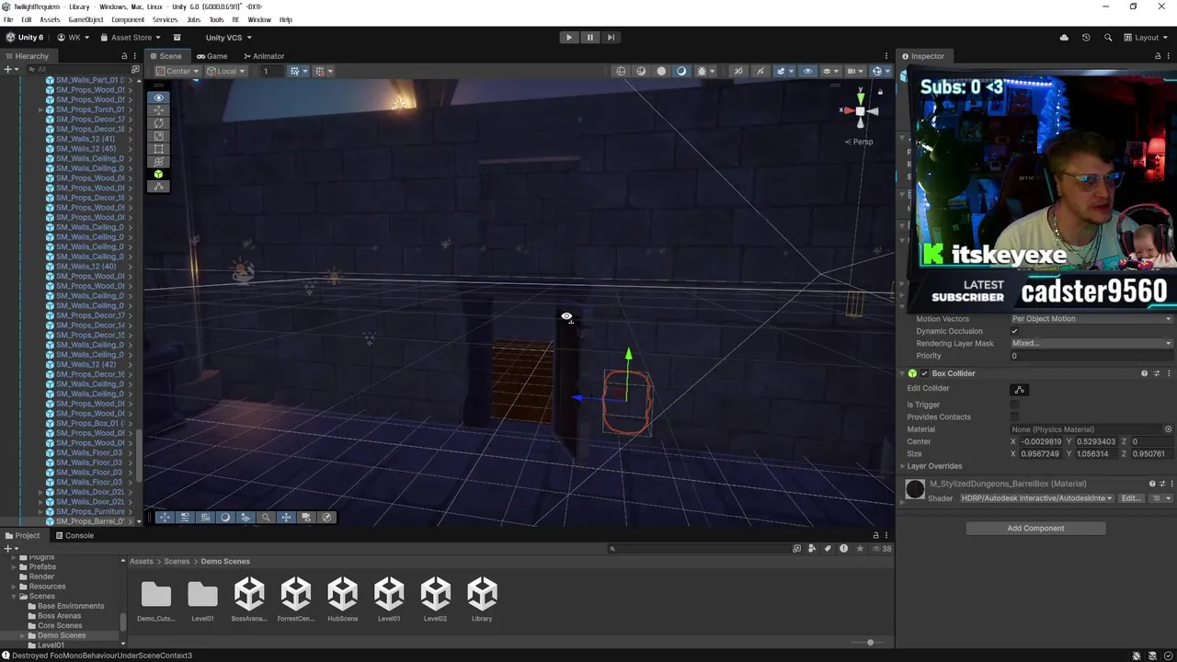Image resolution: width=1177 pixels, height=662 pixels.
Task: Click the Material picker circle icon
Action: [1168, 429]
